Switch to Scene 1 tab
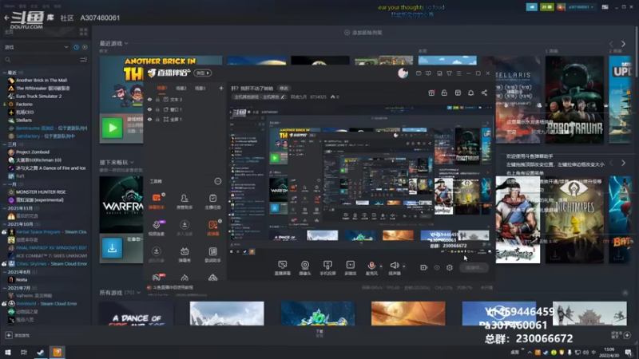 coord(162,88)
